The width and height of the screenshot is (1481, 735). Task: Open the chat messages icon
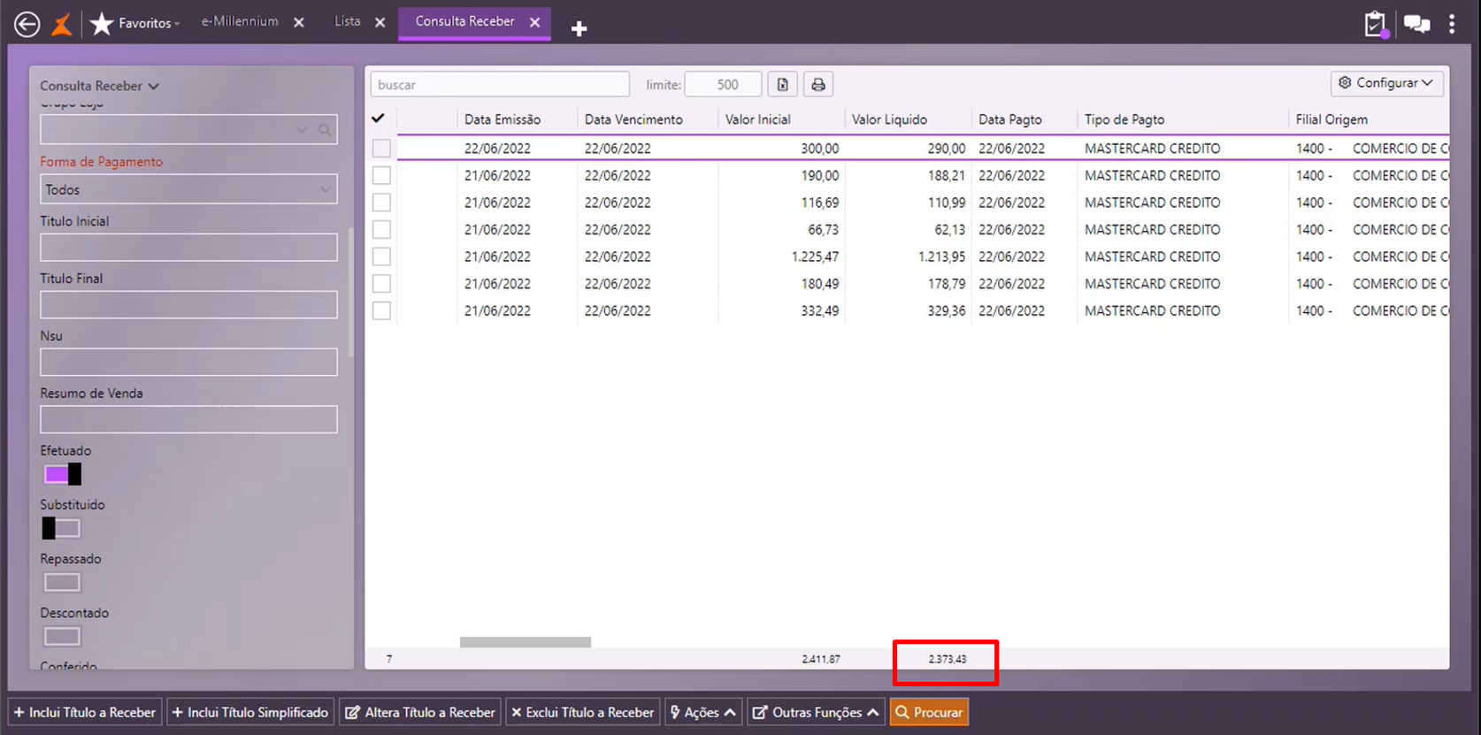pyautogui.click(x=1416, y=24)
